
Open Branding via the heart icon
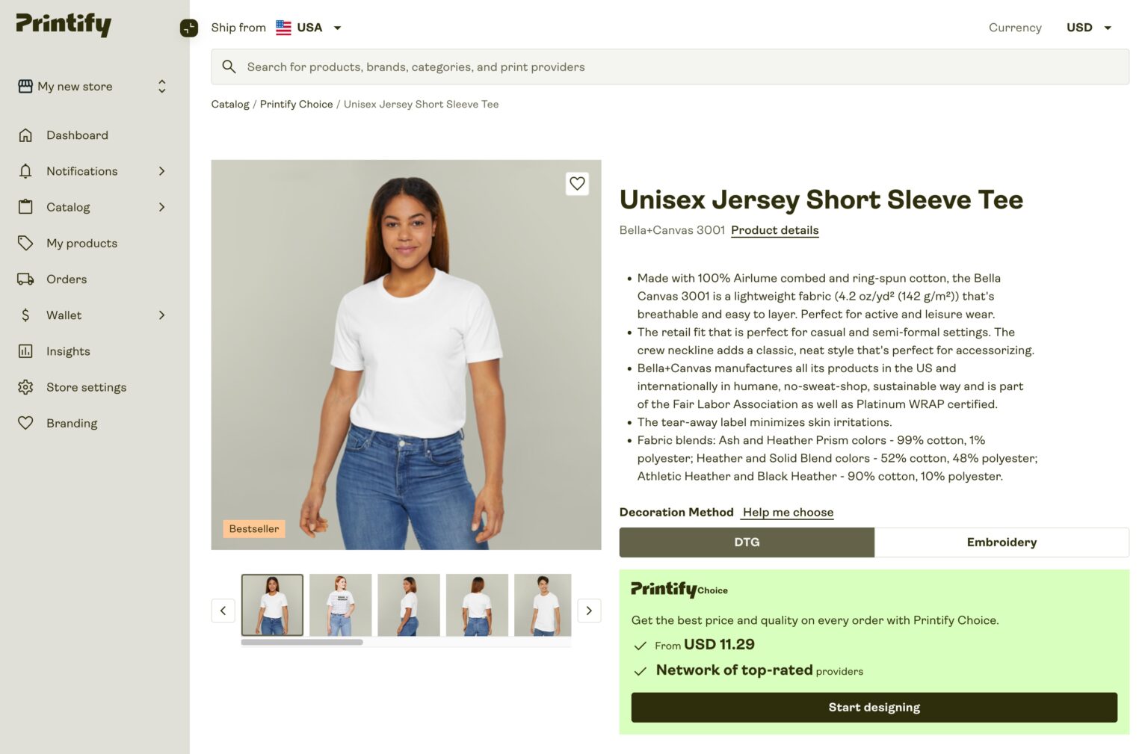click(x=25, y=423)
